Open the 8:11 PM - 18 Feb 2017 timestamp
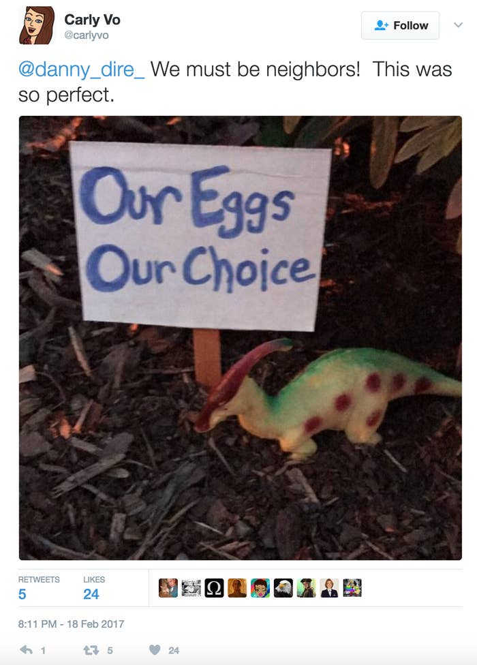This screenshot has width=477, height=665. (x=72, y=624)
